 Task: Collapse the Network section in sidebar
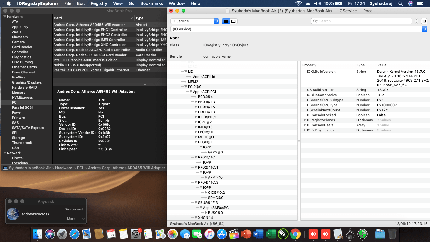[x=5, y=153]
